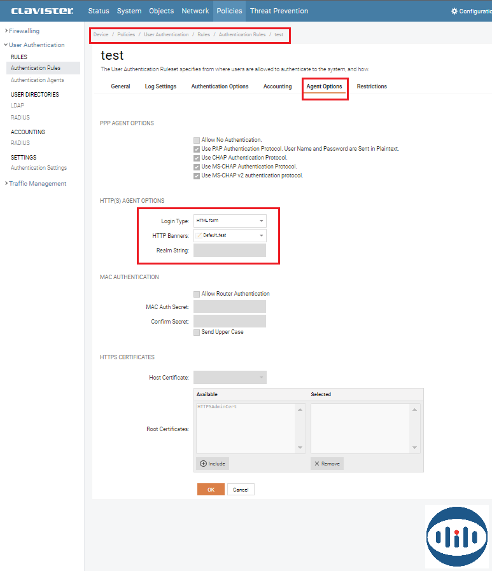Viewport: 492px width, 571px height.
Task: Click the blue circular logo at bottom right
Action: click(x=456, y=537)
